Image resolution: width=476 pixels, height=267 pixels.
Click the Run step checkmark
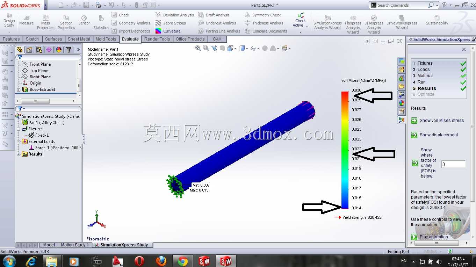[463, 82]
